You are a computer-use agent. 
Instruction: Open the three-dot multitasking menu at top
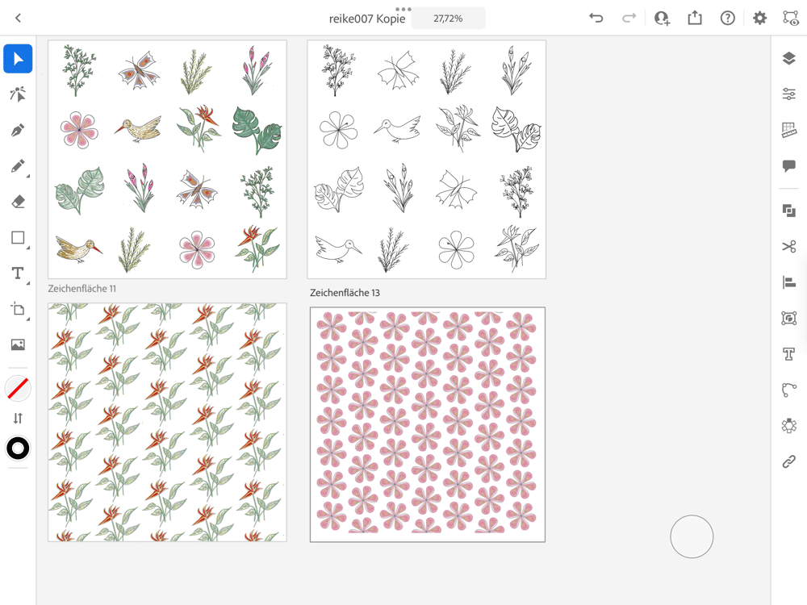403,9
